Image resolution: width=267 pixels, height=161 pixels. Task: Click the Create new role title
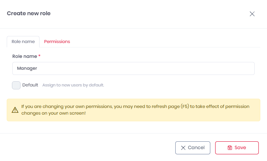pos(29,14)
